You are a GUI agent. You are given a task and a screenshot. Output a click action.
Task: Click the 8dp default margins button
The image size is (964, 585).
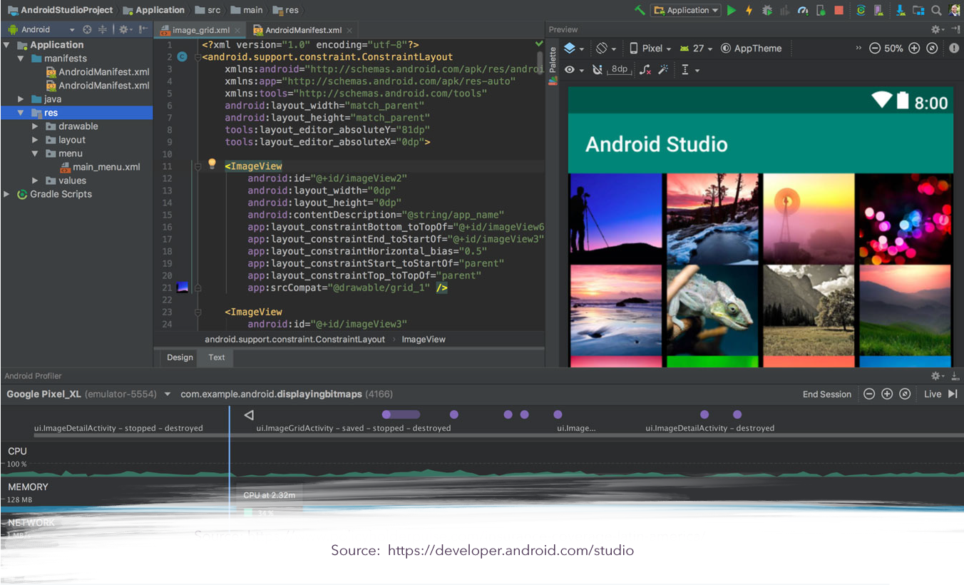click(620, 69)
